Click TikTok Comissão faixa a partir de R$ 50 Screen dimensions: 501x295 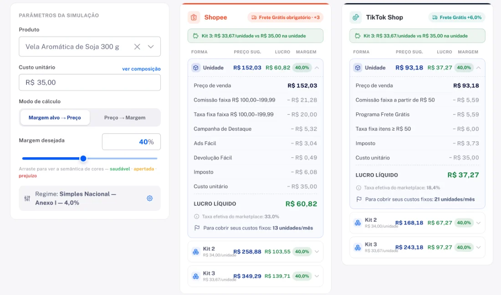point(417,100)
